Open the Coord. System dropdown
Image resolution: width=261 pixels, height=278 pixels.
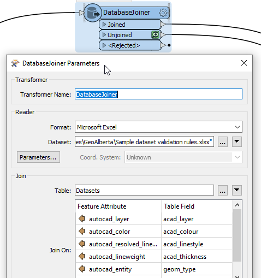[183, 157]
